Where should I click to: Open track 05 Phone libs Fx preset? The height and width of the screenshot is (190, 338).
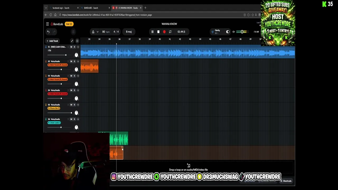coord(54,108)
